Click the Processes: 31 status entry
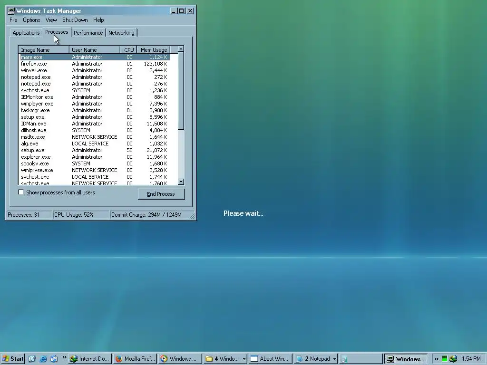 29,215
